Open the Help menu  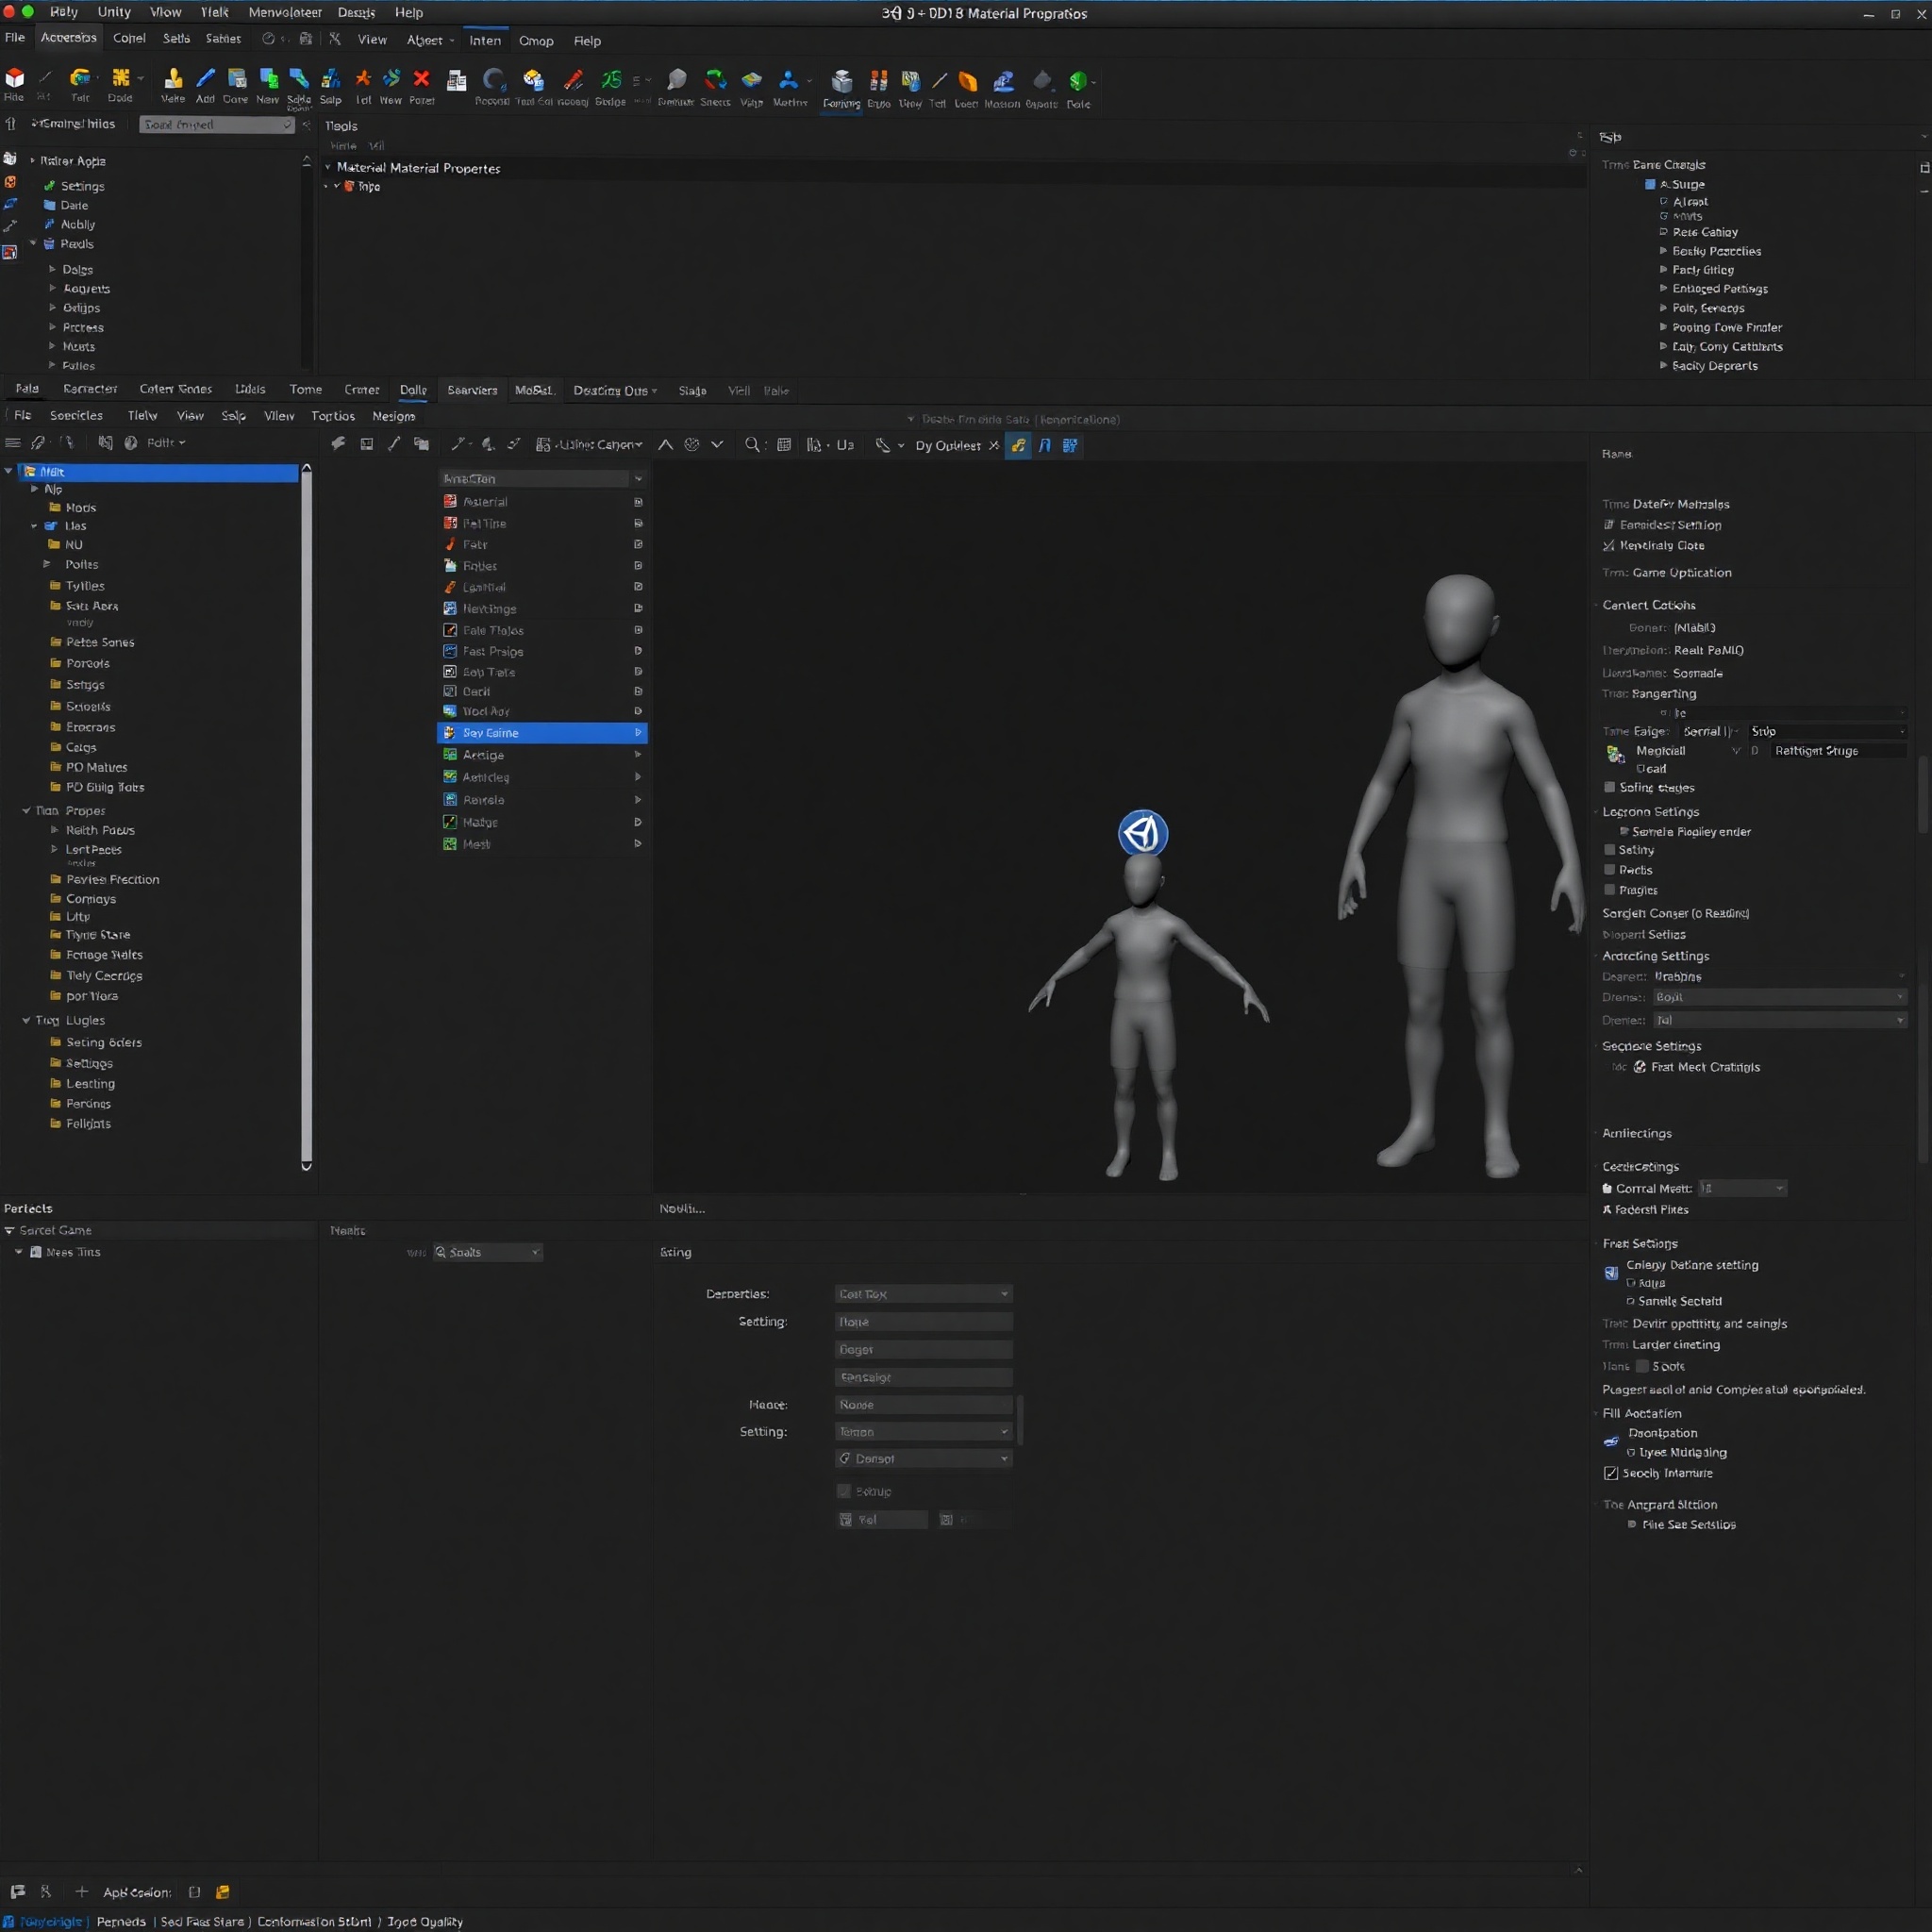tap(408, 12)
